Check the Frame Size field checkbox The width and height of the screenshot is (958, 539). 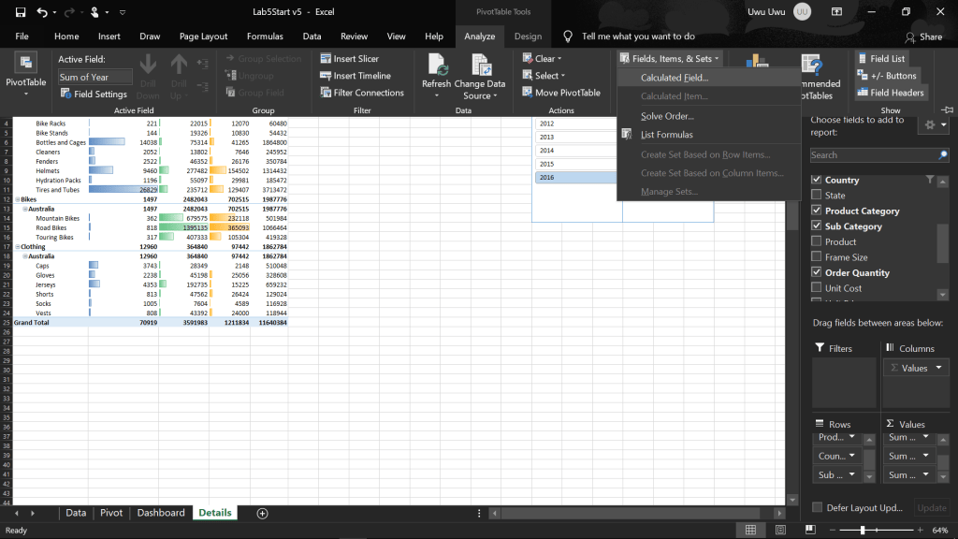(817, 257)
